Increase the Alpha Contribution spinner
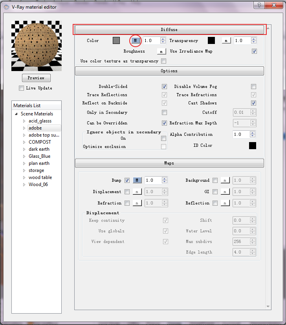286x325 pixels. (x=252, y=133)
